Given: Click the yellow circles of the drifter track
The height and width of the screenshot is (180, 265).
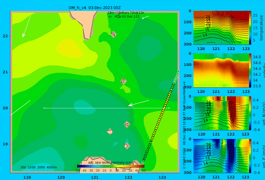Looking at the screenshot, I should pos(161,114).
